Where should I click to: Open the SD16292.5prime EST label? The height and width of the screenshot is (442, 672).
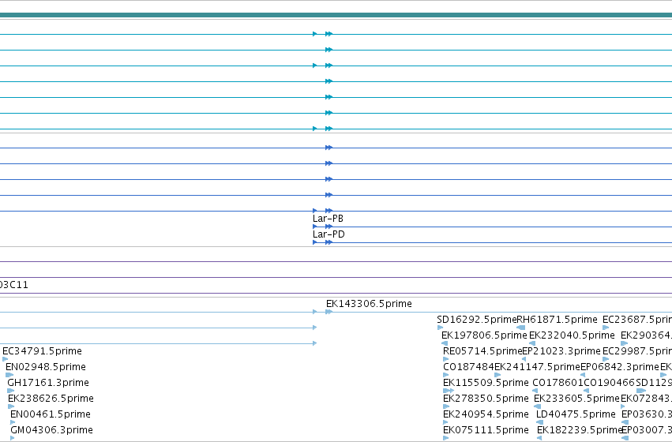[477, 320]
